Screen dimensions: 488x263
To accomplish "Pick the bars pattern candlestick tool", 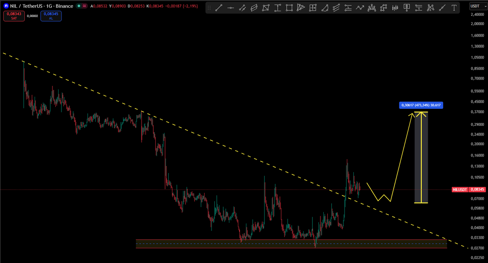I will pos(395,7).
